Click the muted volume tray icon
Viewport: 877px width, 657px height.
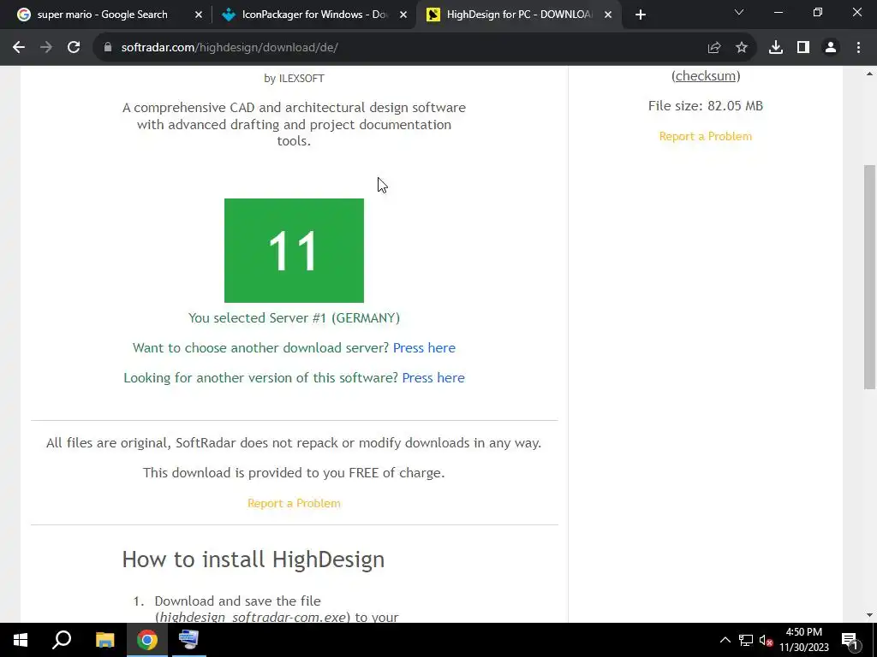coord(766,640)
